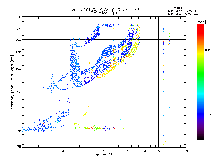219x164 pixels.
Task: Click the y-axis tick label '500'
Action: pos(18,40)
